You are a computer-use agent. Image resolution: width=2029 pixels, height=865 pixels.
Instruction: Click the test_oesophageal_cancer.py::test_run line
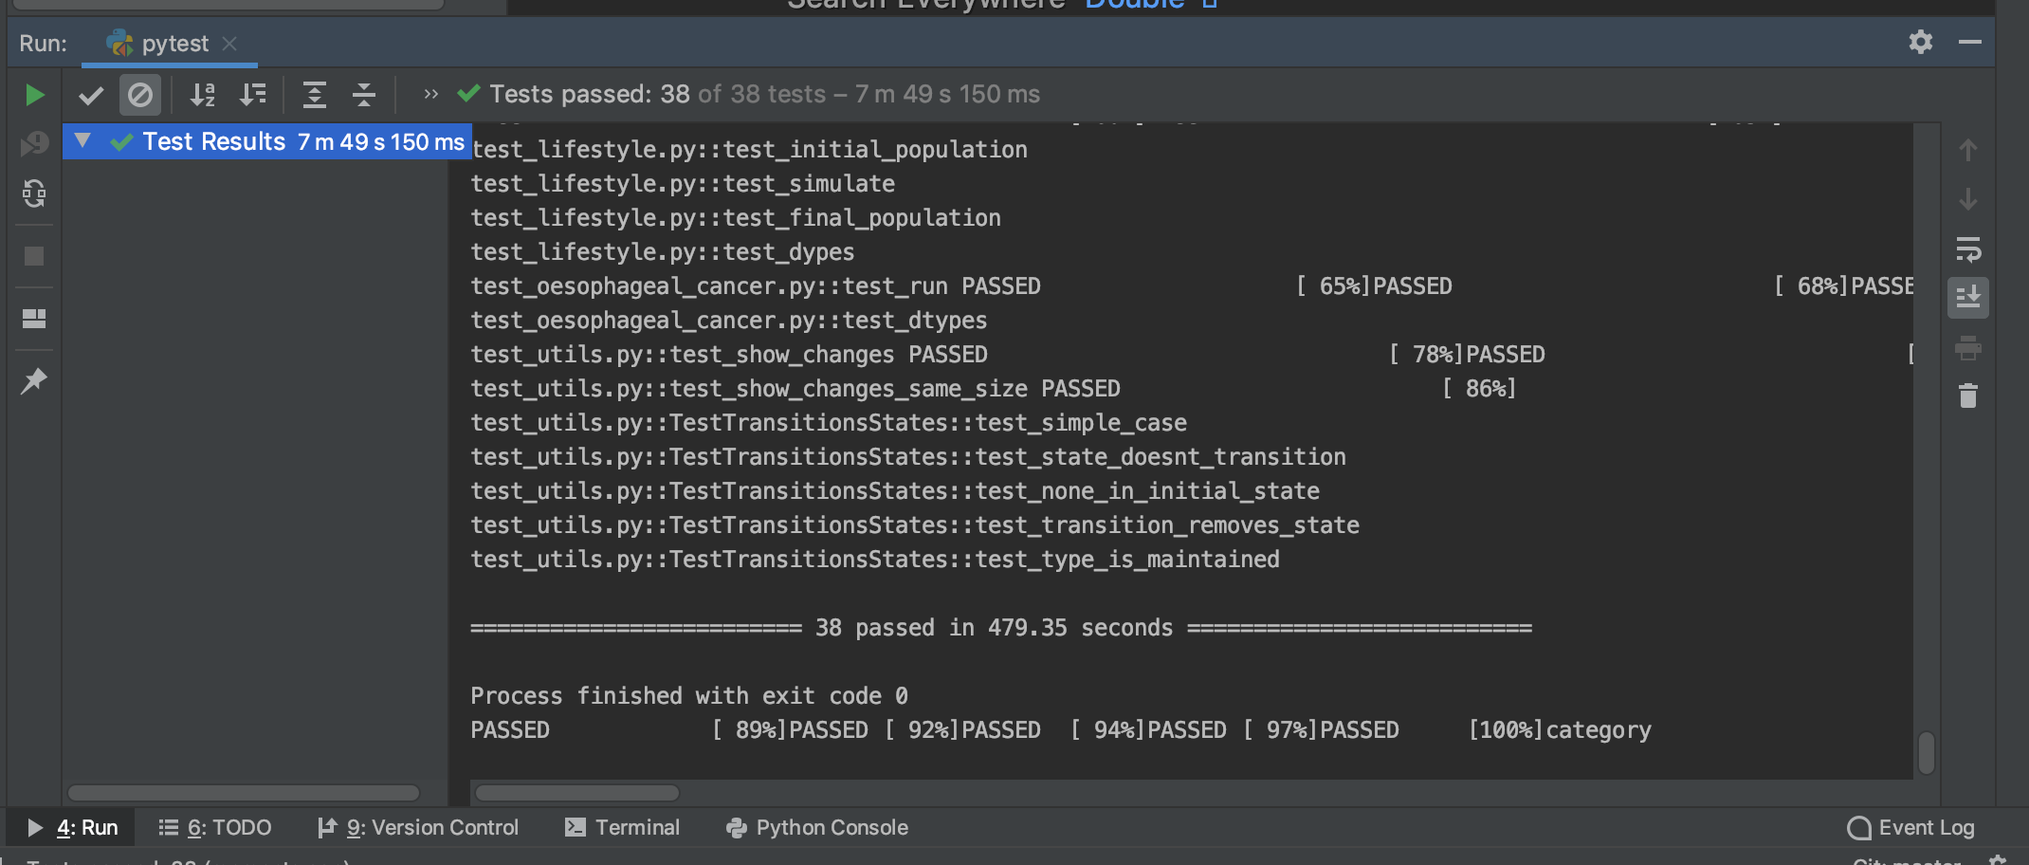click(x=756, y=286)
